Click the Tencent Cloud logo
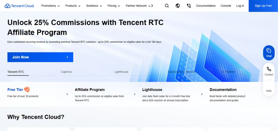 coord(19,6)
